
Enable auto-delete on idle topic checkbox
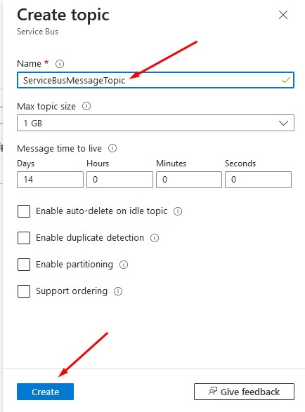[x=24, y=211]
